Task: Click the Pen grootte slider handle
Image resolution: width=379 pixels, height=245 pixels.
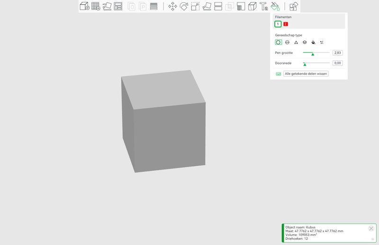Action: 313,54
